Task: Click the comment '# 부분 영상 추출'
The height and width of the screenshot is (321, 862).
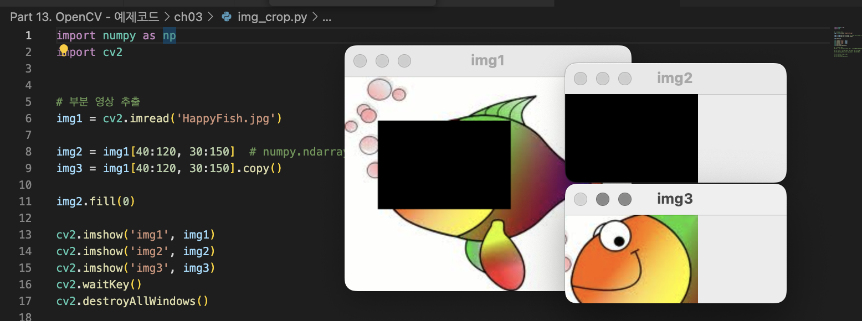Action: click(x=99, y=102)
